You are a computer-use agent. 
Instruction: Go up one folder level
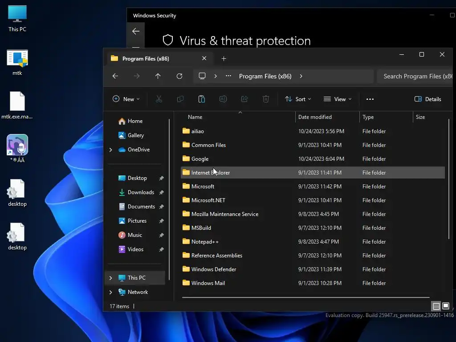158,76
